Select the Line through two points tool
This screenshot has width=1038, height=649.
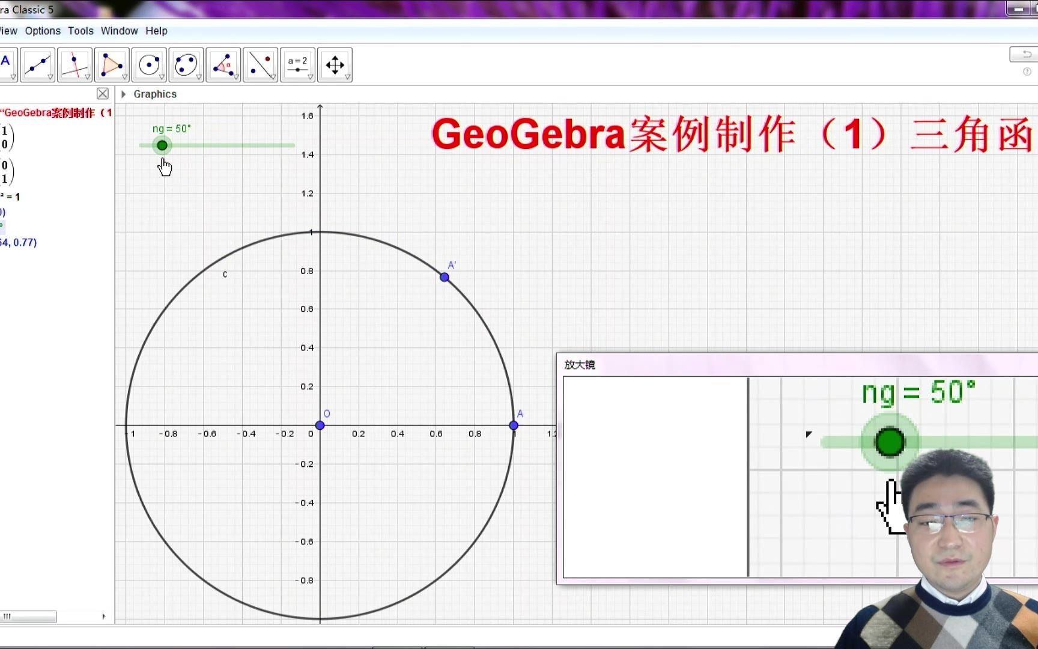point(37,64)
